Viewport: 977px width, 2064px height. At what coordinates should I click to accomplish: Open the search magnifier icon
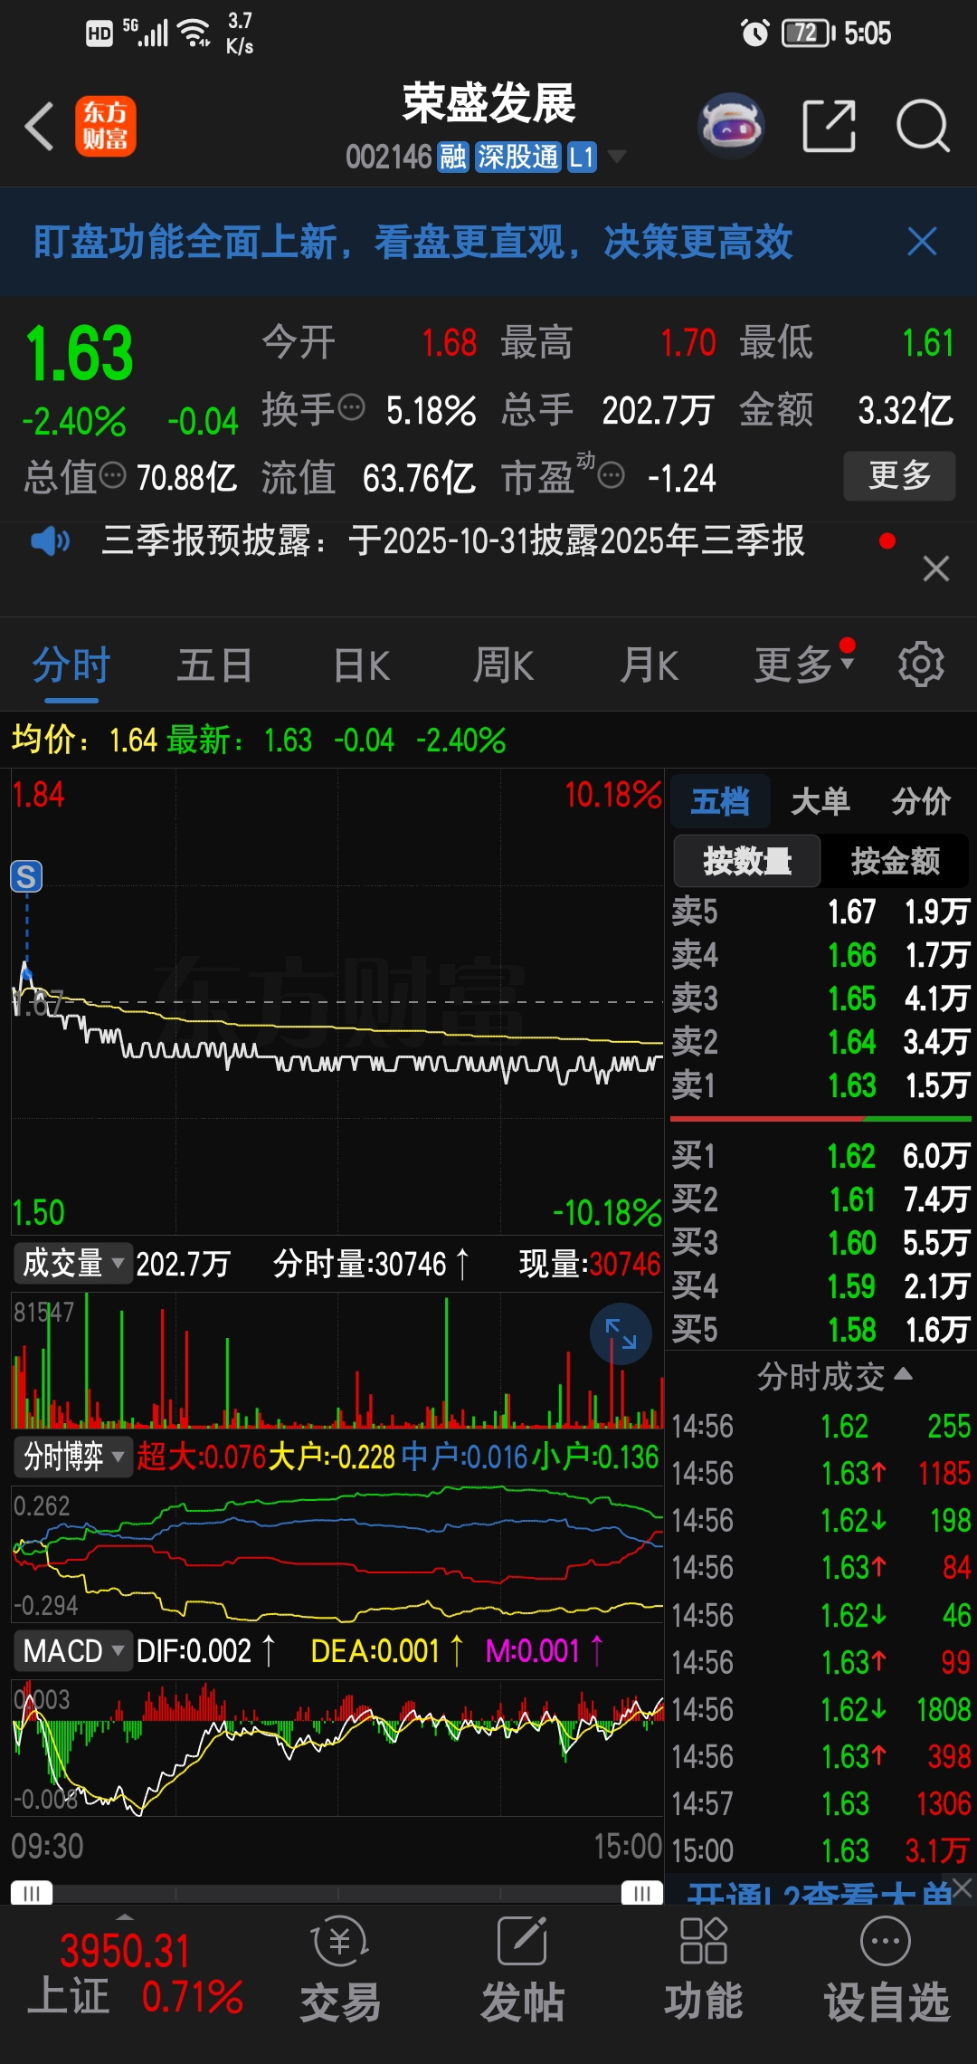(x=923, y=126)
